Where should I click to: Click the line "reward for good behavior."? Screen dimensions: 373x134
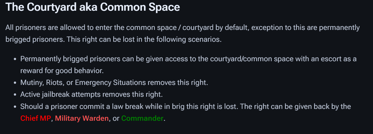pyautogui.click(x=62, y=71)
